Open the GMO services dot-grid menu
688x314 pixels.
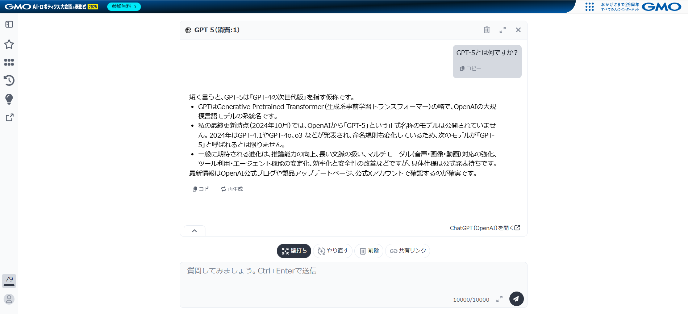click(589, 7)
